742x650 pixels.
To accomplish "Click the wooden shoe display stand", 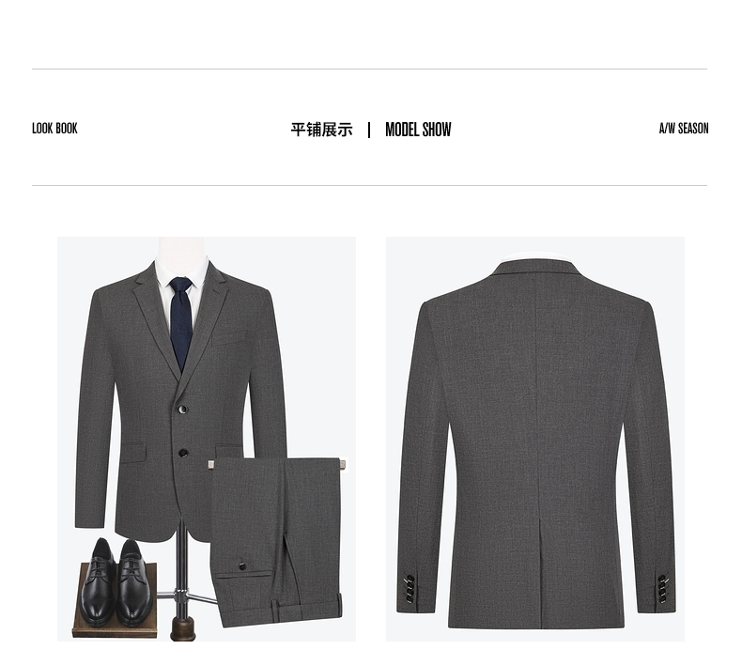I will tap(115, 600).
